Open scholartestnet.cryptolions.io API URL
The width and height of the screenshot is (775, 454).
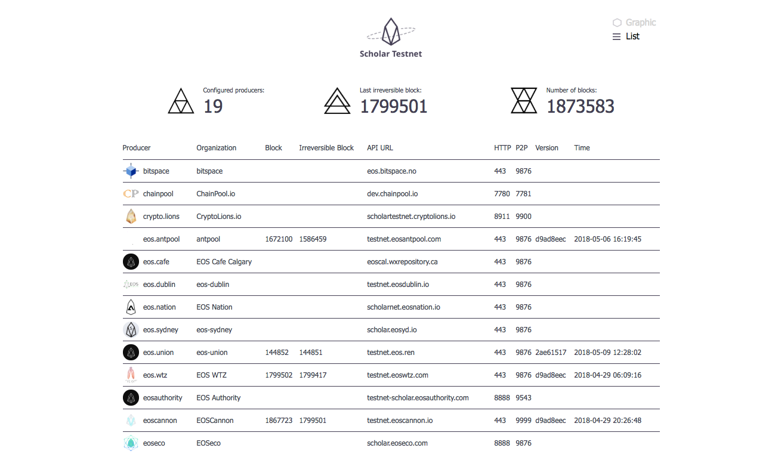[x=411, y=217]
